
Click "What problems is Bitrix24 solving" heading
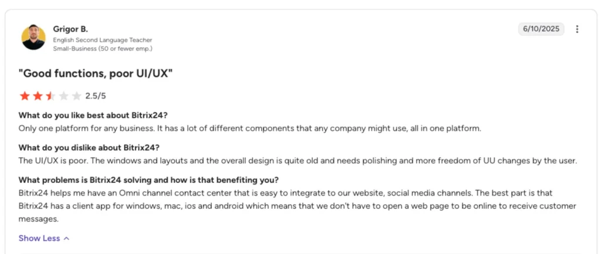(x=148, y=180)
